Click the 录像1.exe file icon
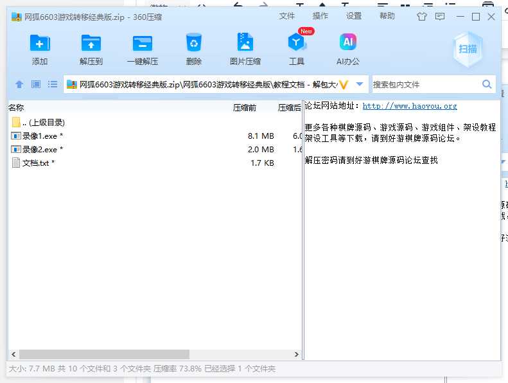The image size is (508, 383). pyautogui.click(x=16, y=136)
